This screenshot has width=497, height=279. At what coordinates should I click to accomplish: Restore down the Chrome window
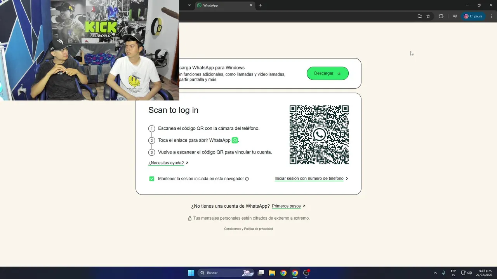[479, 5]
